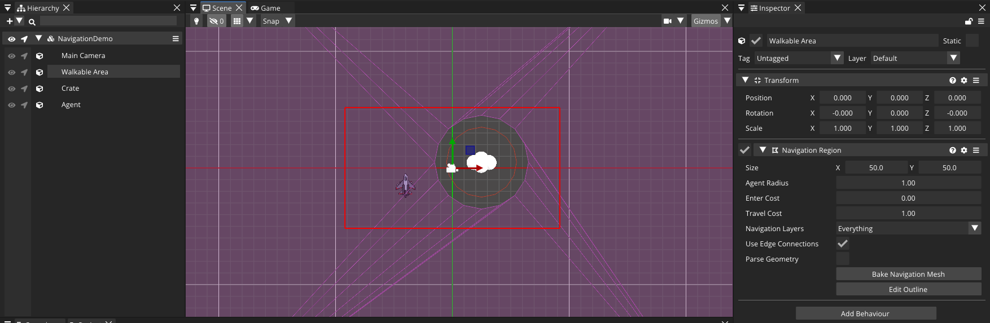Click the Hierarchy search magnifier icon
The width and height of the screenshot is (990, 323).
click(32, 21)
